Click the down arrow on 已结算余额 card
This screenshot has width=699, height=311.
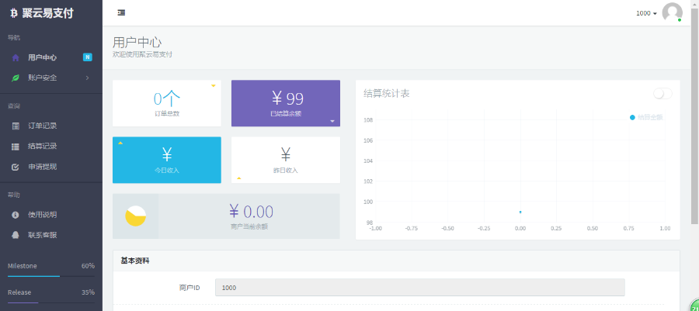(332, 121)
